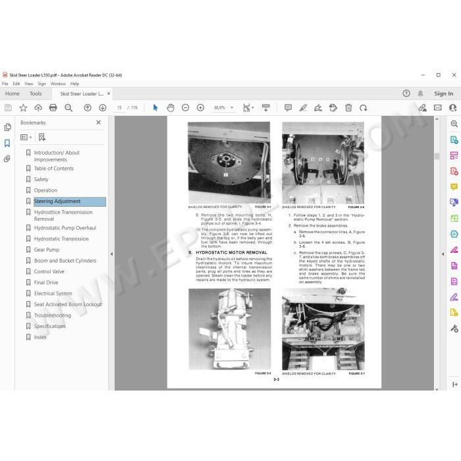Close the Skid Steer Loader document tab
Image resolution: width=461 pixels, height=461 pixels.
click(x=109, y=94)
